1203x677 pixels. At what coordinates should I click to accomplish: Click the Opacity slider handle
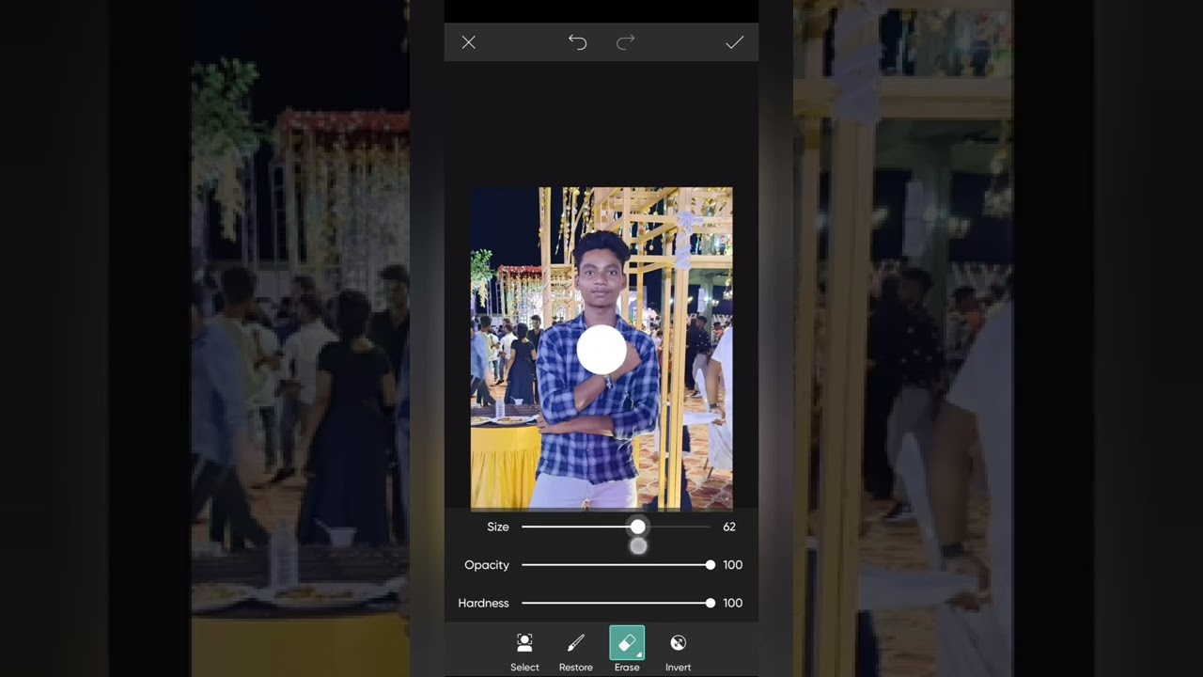[710, 565]
